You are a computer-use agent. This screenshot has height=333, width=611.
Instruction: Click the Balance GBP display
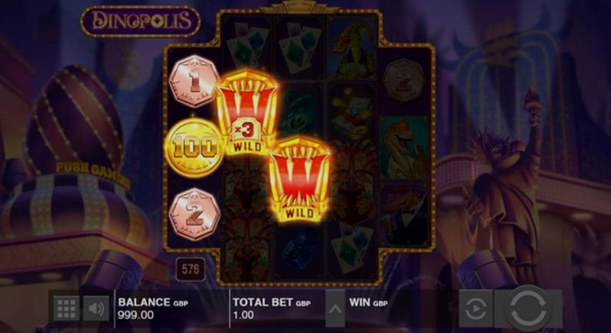tap(153, 309)
